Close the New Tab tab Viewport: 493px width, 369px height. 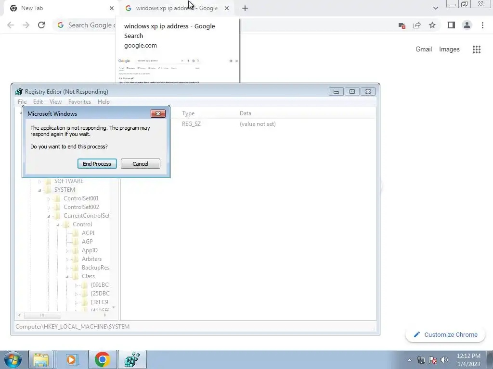click(x=111, y=8)
